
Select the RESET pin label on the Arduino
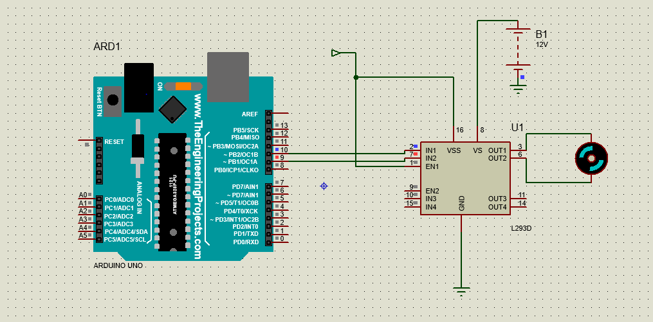[114, 141]
